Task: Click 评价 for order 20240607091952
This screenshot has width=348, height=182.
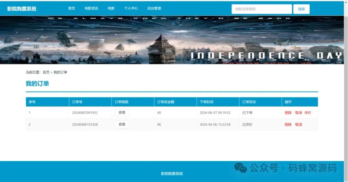Action: coord(308,113)
